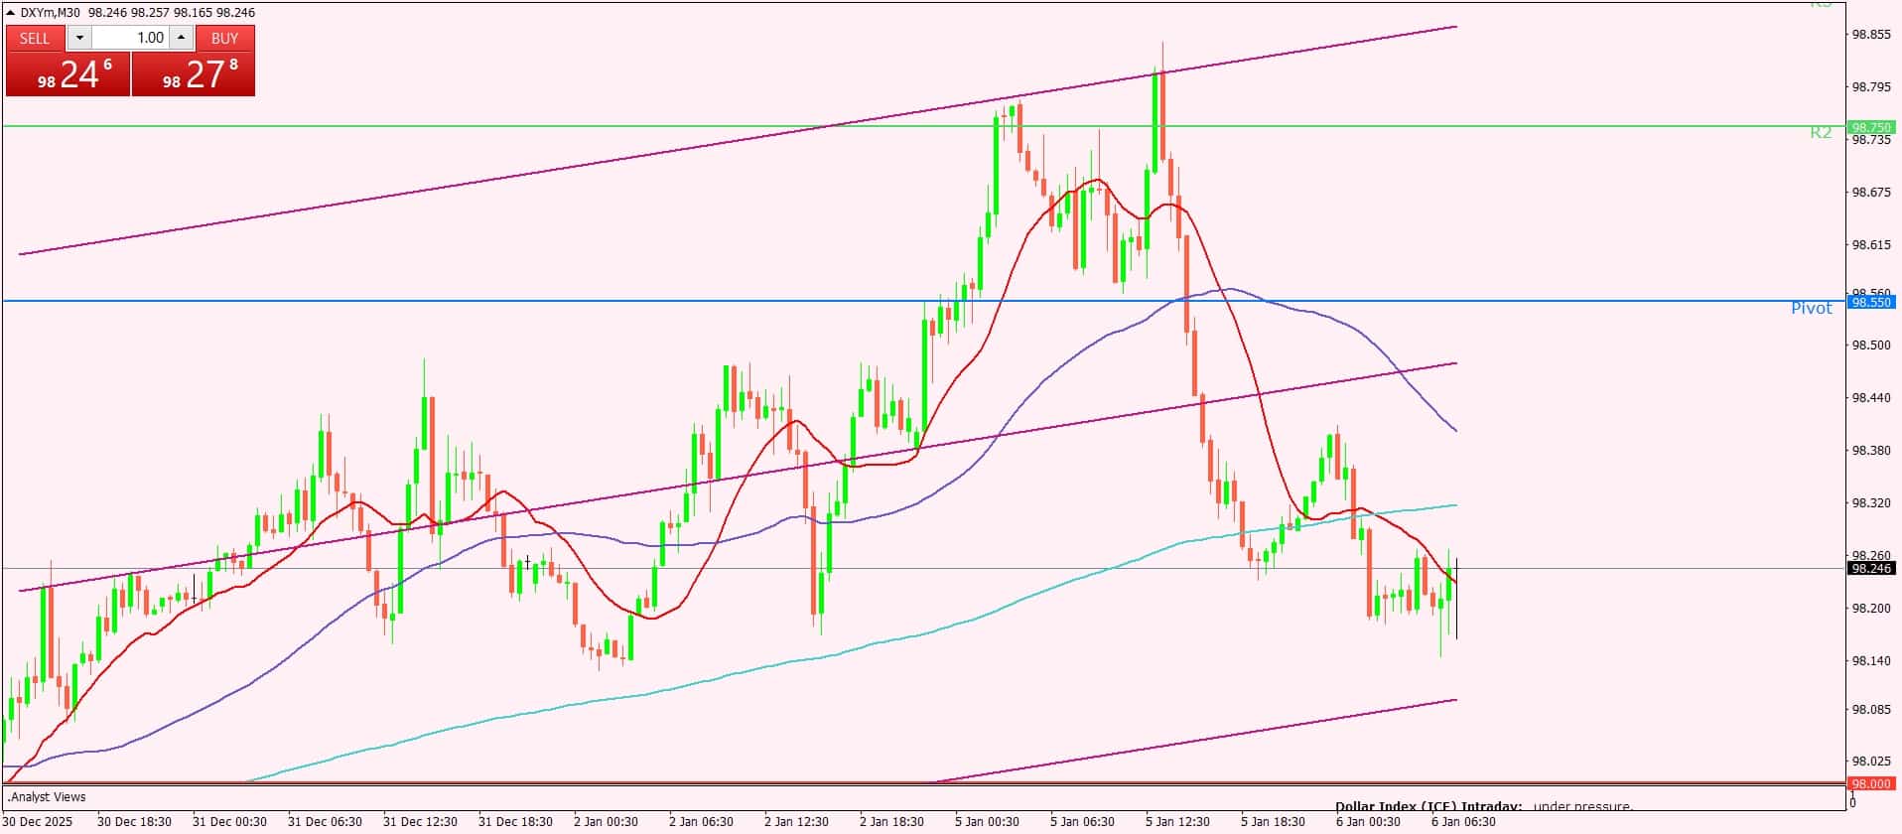Click the buy price panel showing 98.27
1902x834 pixels.
point(194,74)
